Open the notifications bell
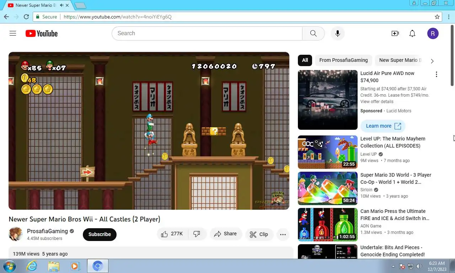Viewport: 455px width, 273px height. (x=412, y=33)
